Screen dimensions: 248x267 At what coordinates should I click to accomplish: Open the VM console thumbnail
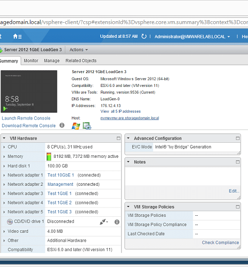29,92
